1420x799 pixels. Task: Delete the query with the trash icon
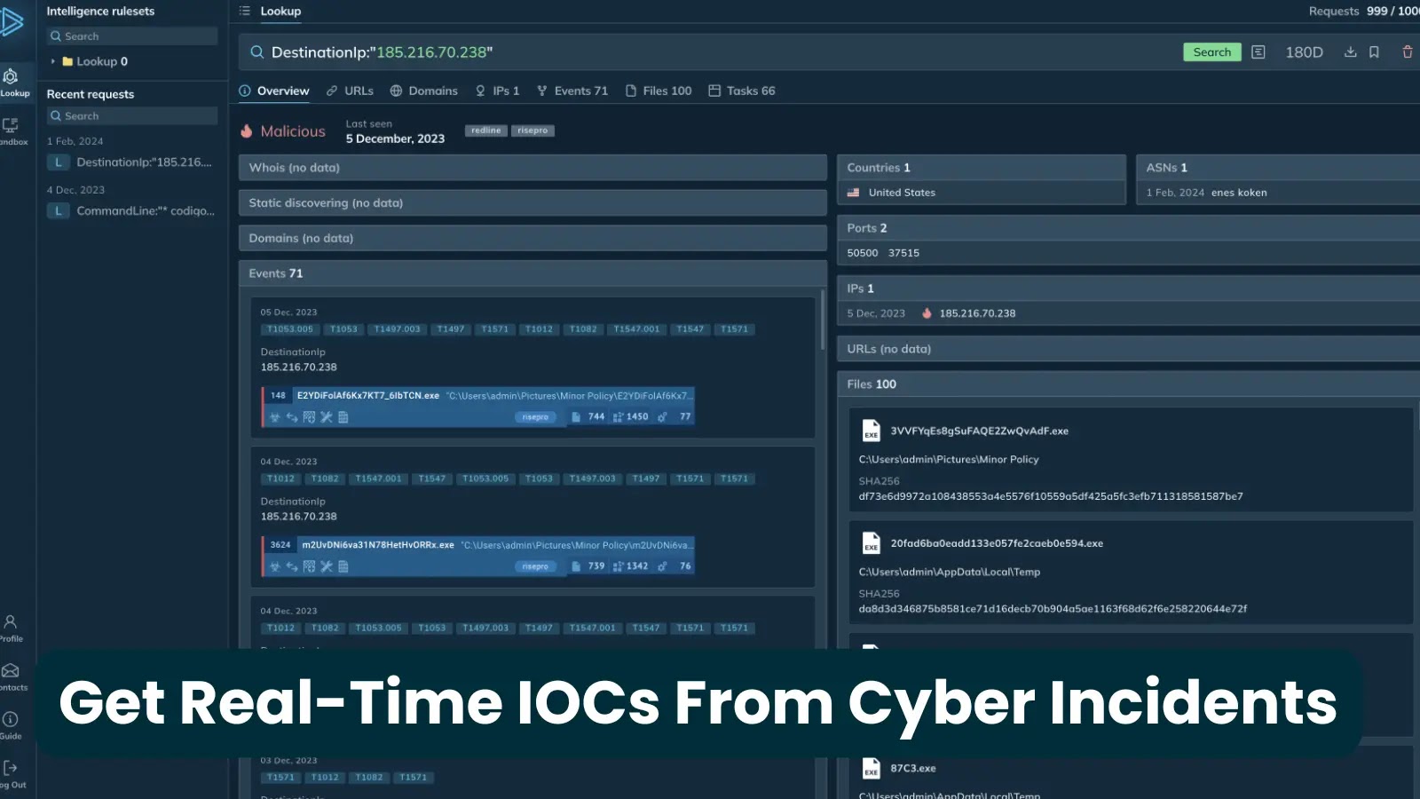(1407, 52)
